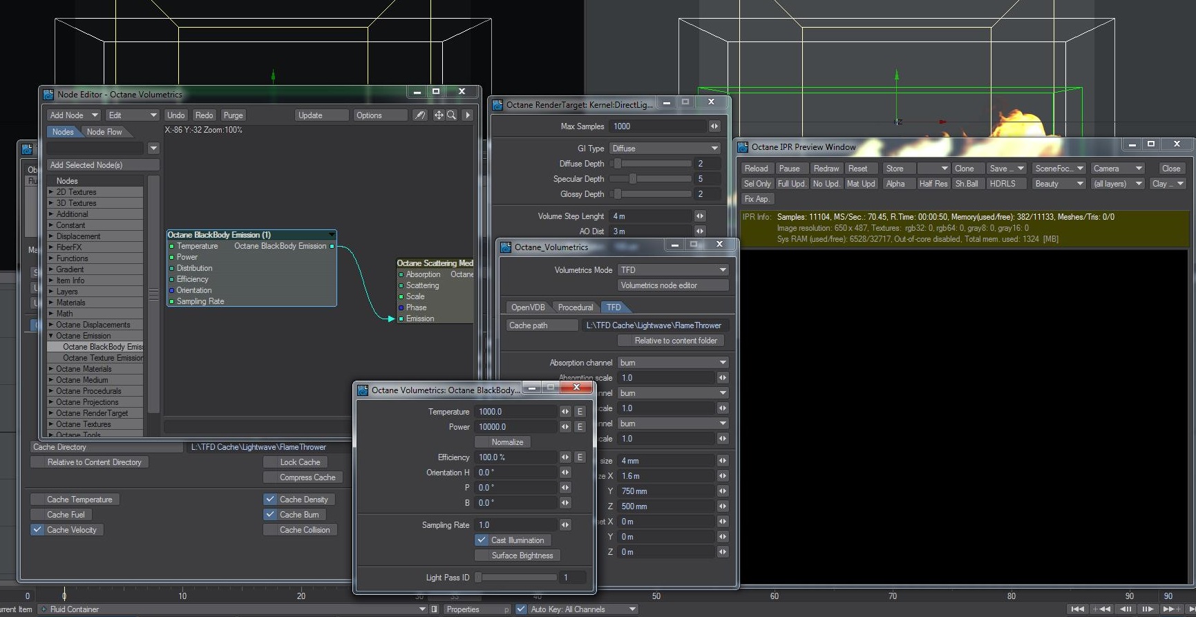Enable the Cache Collision option
The width and height of the screenshot is (1196, 617).
point(300,530)
